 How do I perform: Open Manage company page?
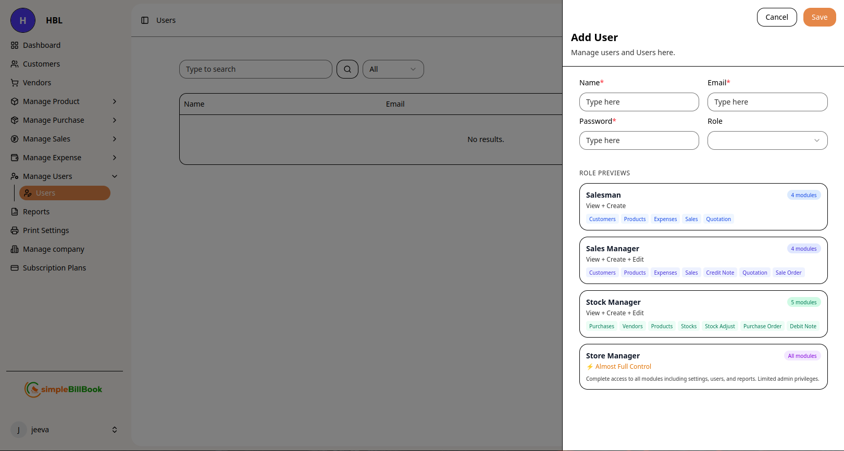53,249
